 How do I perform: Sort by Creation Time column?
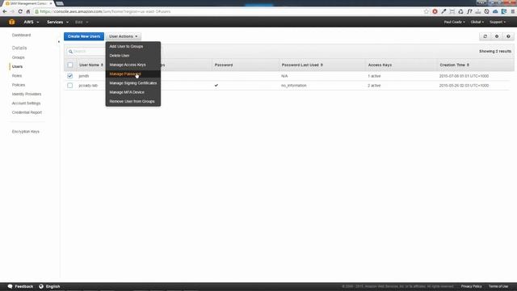pyautogui.click(x=454, y=65)
